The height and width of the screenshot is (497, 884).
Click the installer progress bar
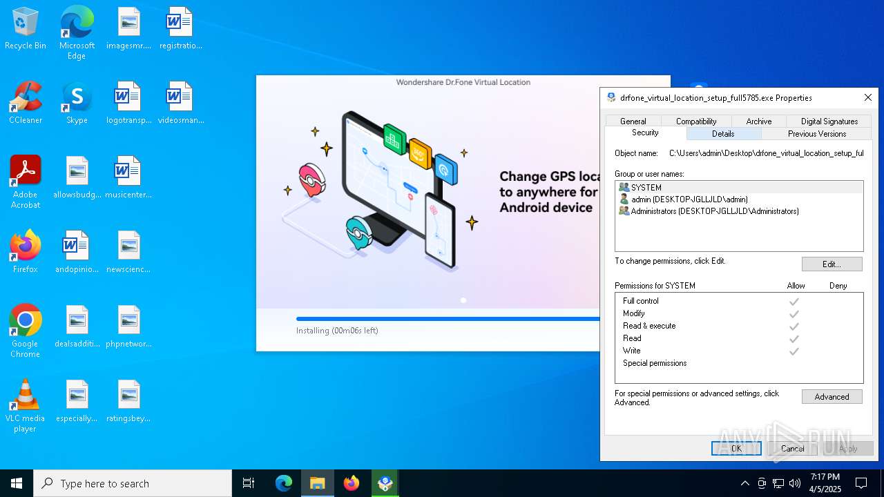coord(448,319)
